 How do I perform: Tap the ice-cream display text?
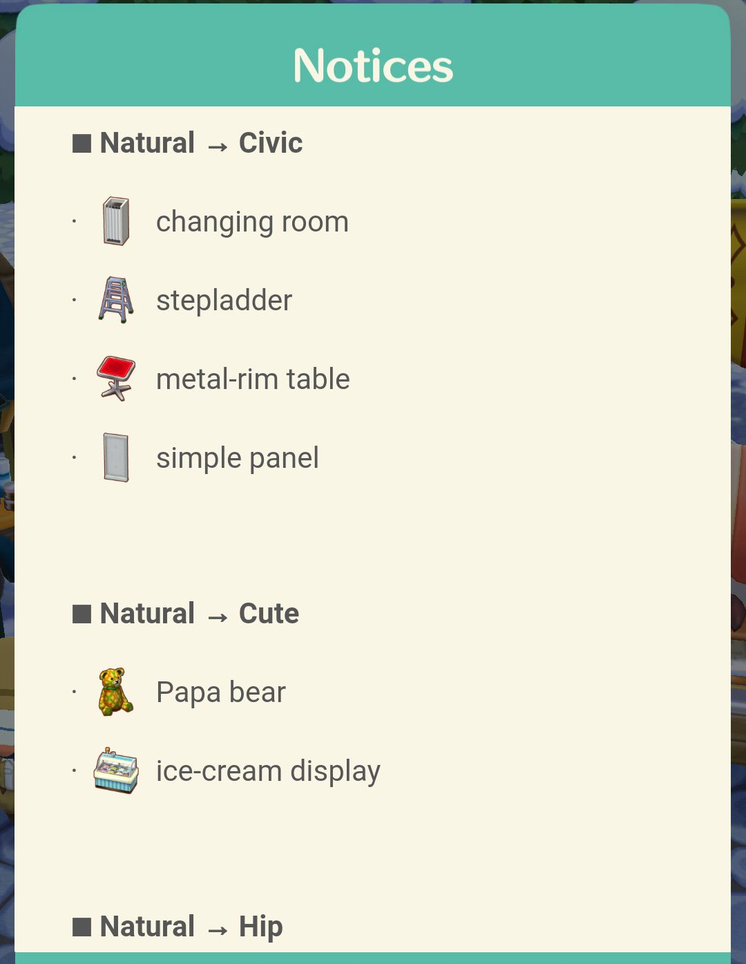[268, 772]
